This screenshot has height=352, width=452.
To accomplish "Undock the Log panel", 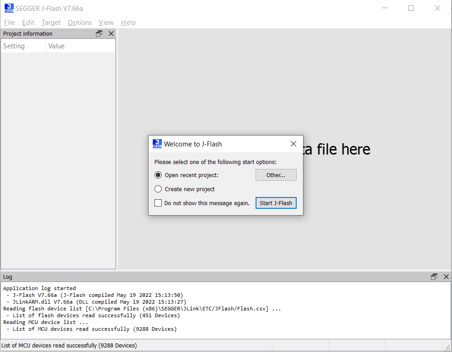I will click(434, 277).
